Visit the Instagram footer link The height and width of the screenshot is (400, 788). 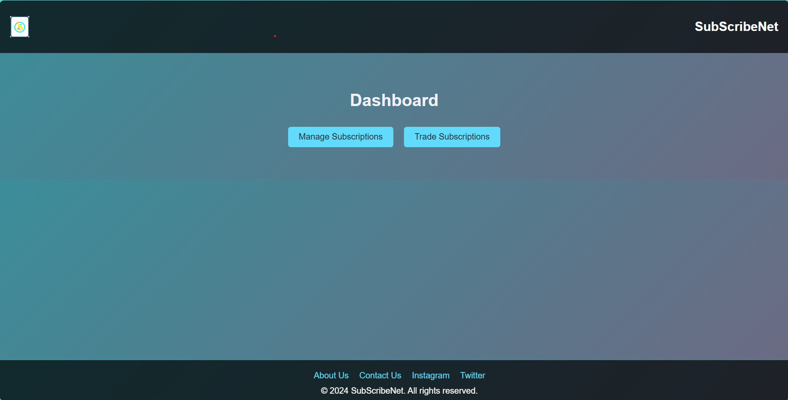coord(431,375)
